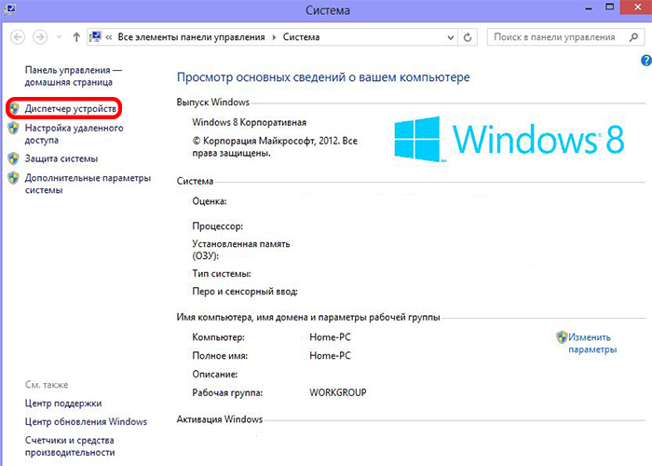The width and height of the screenshot is (652, 466).
Task: Open Центр обновления Windows link
Action: pos(86,421)
